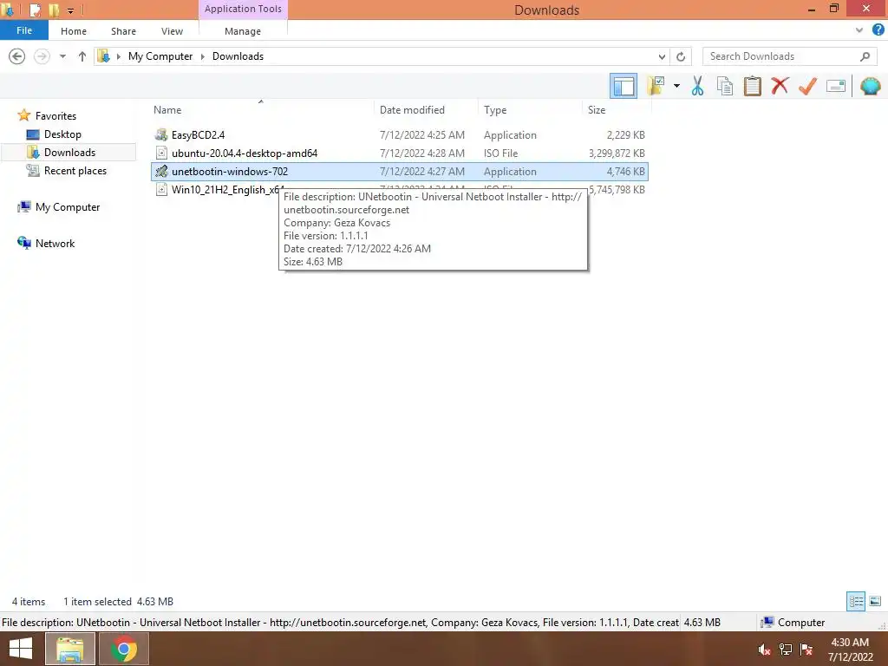Select the EasyBCD2.4 file

pos(399,134)
